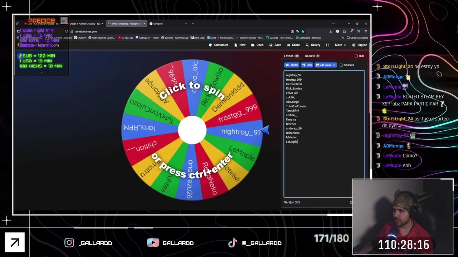The width and height of the screenshot is (458, 257).
Task: Open the More dropdown menu
Action: click(x=340, y=45)
